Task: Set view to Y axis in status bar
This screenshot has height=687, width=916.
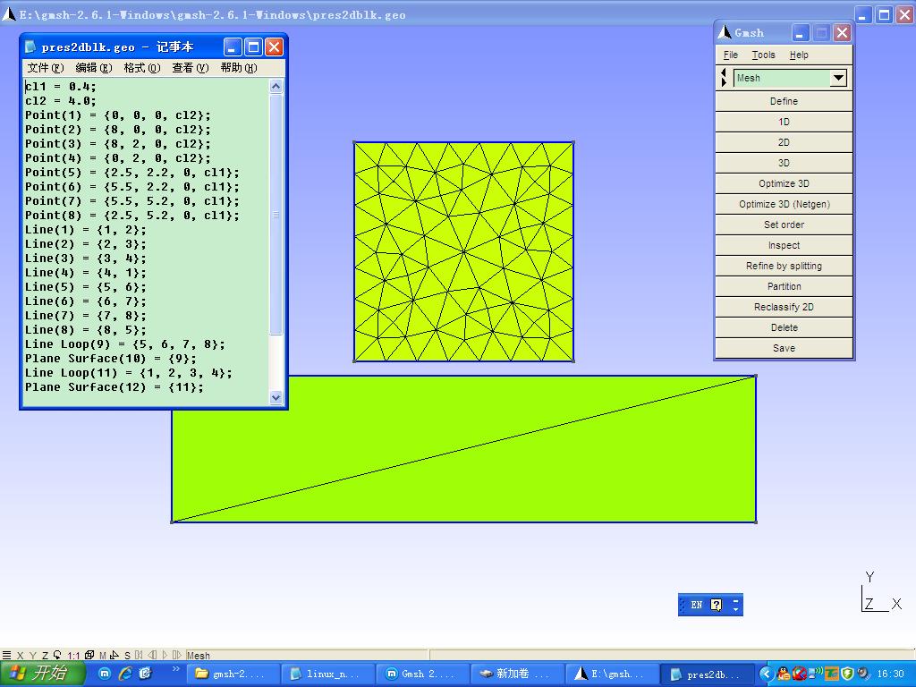Action: [x=33, y=656]
